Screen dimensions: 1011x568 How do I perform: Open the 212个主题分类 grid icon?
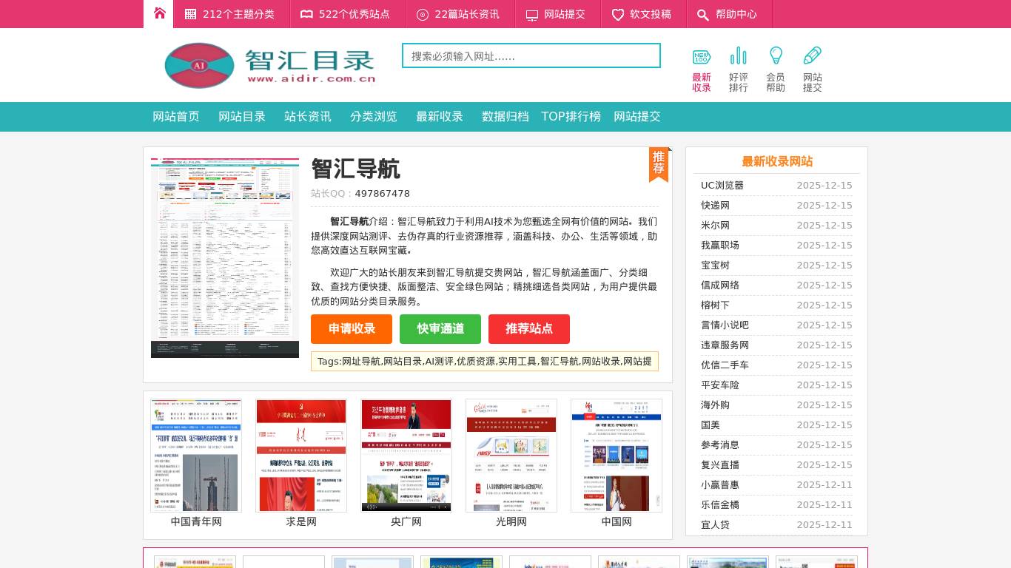coord(189,13)
